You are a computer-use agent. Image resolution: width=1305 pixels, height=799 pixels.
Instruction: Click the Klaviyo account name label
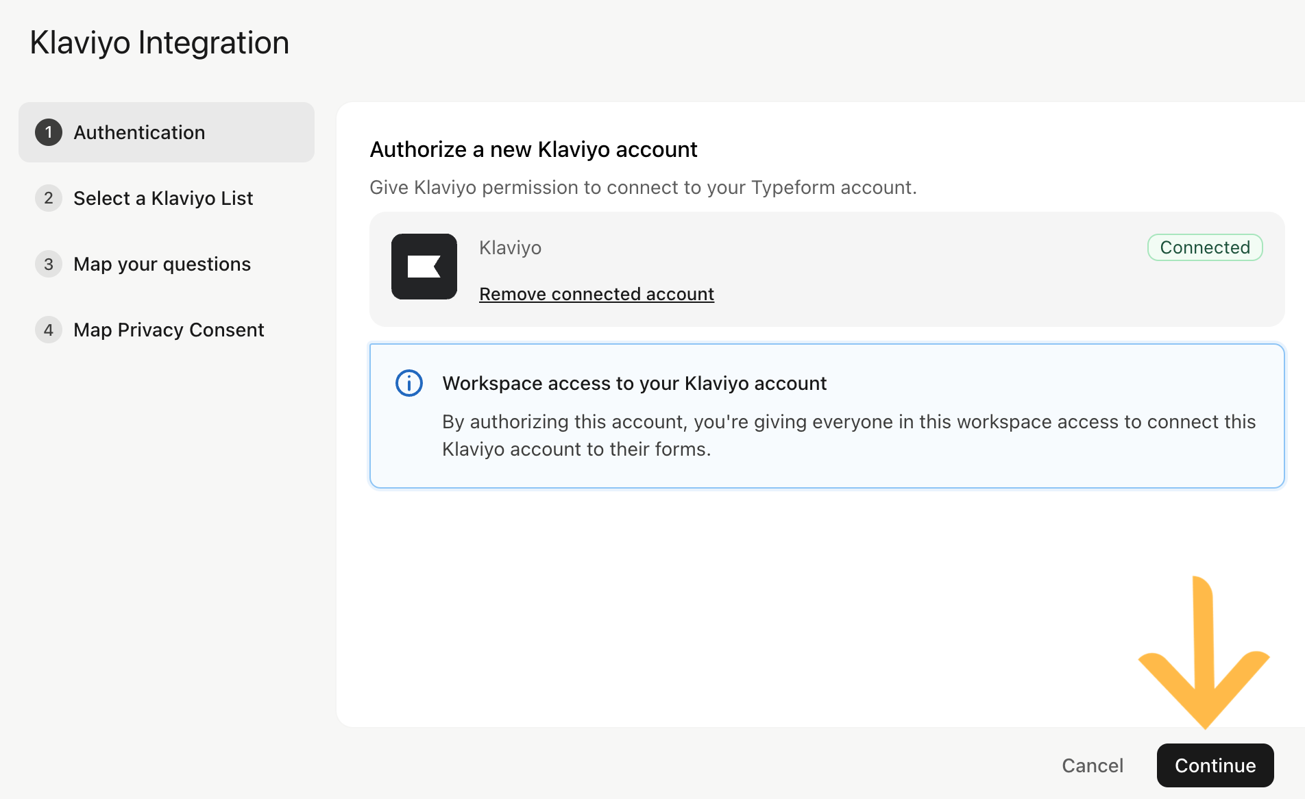click(510, 247)
